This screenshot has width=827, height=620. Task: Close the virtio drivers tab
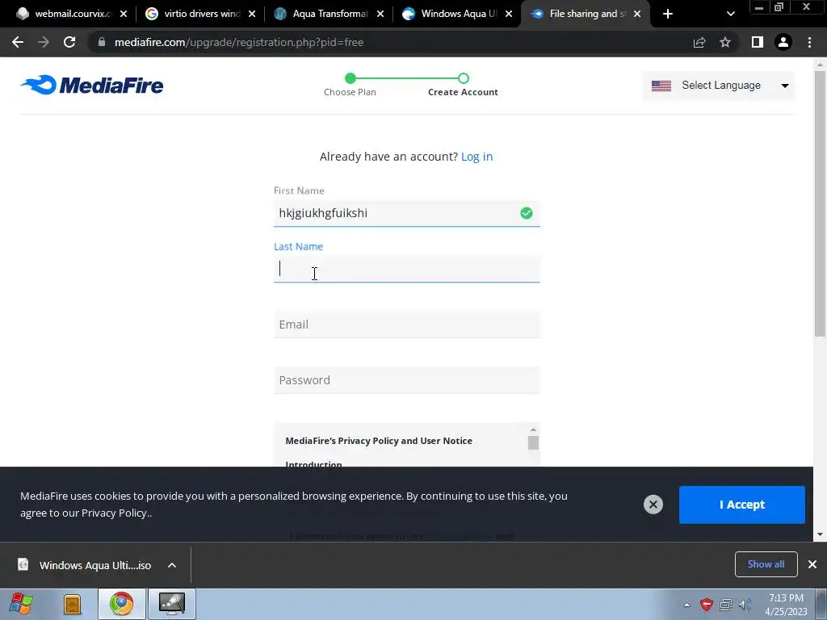(252, 14)
